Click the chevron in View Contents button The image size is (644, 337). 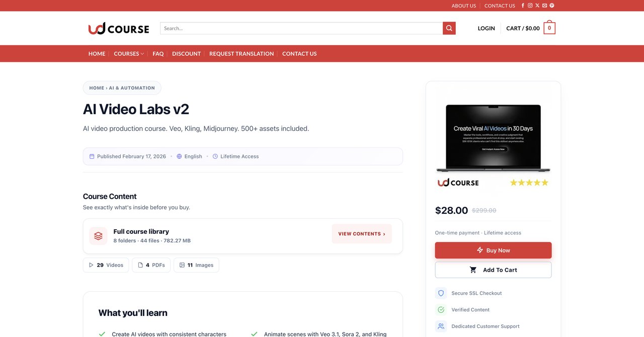(x=384, y=234)
